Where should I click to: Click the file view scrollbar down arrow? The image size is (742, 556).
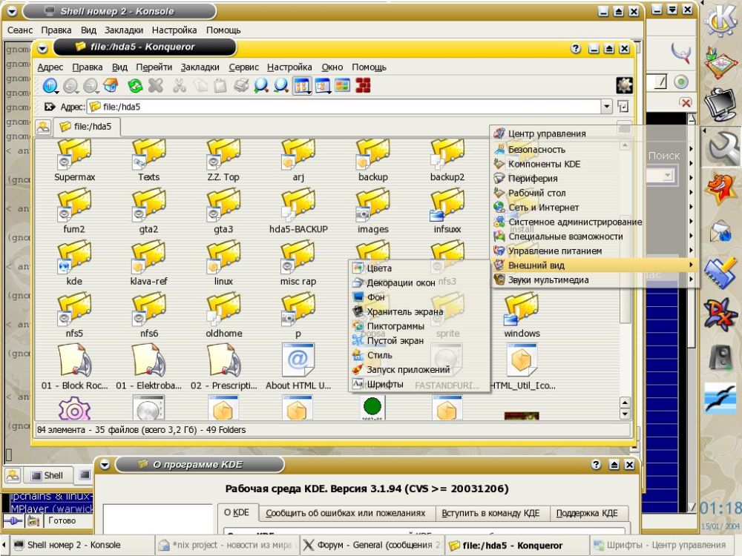pos(625,414)
